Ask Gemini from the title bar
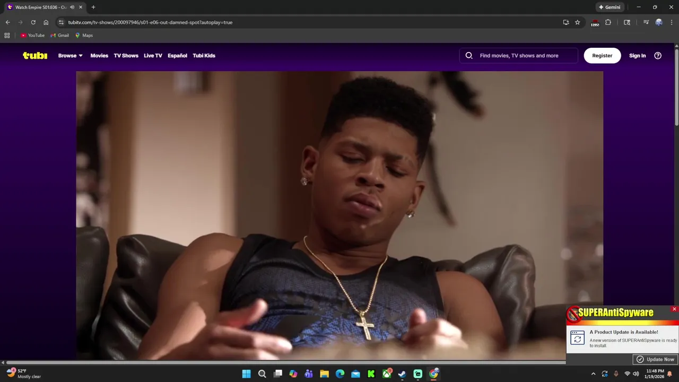This screenshot has width=679, height=382. pyautogui.click(x=610, y=7)
